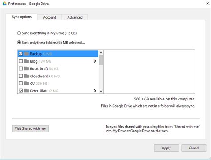Select Sync only these folders option

19,43
